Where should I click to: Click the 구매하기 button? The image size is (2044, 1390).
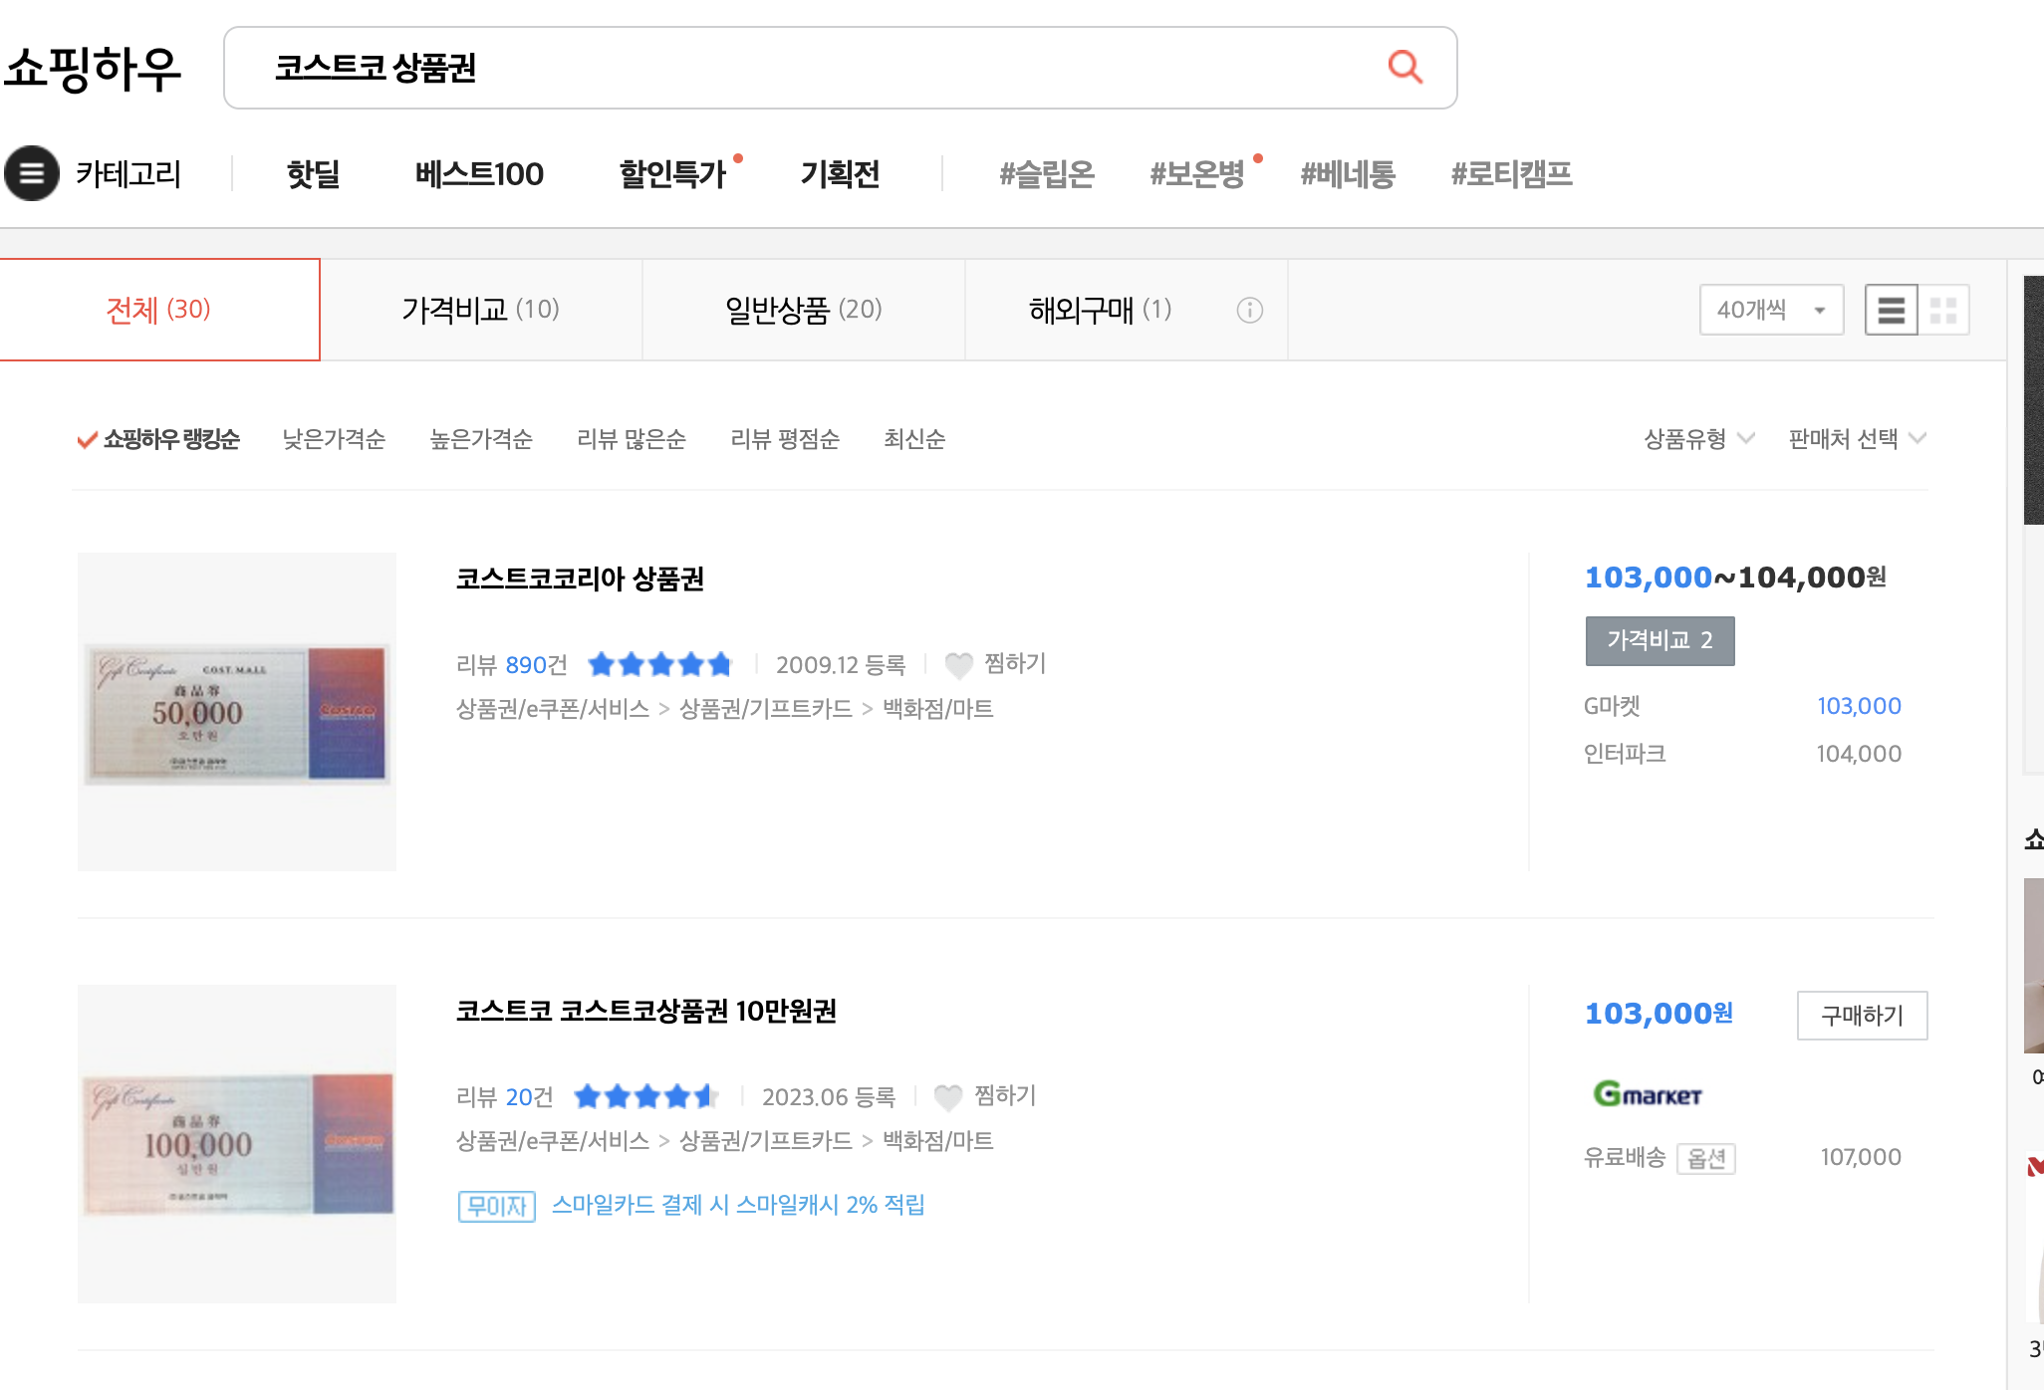1862,1016
